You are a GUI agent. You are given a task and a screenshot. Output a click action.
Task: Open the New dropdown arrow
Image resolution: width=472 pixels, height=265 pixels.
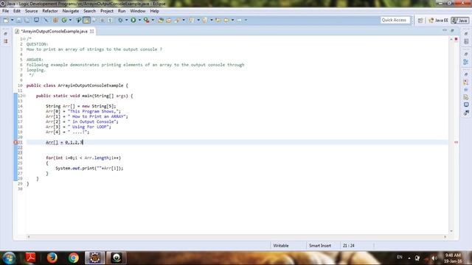[12, 20]
